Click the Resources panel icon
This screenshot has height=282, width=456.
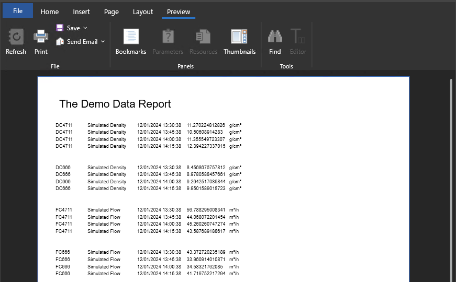click(x=203, y=37)
